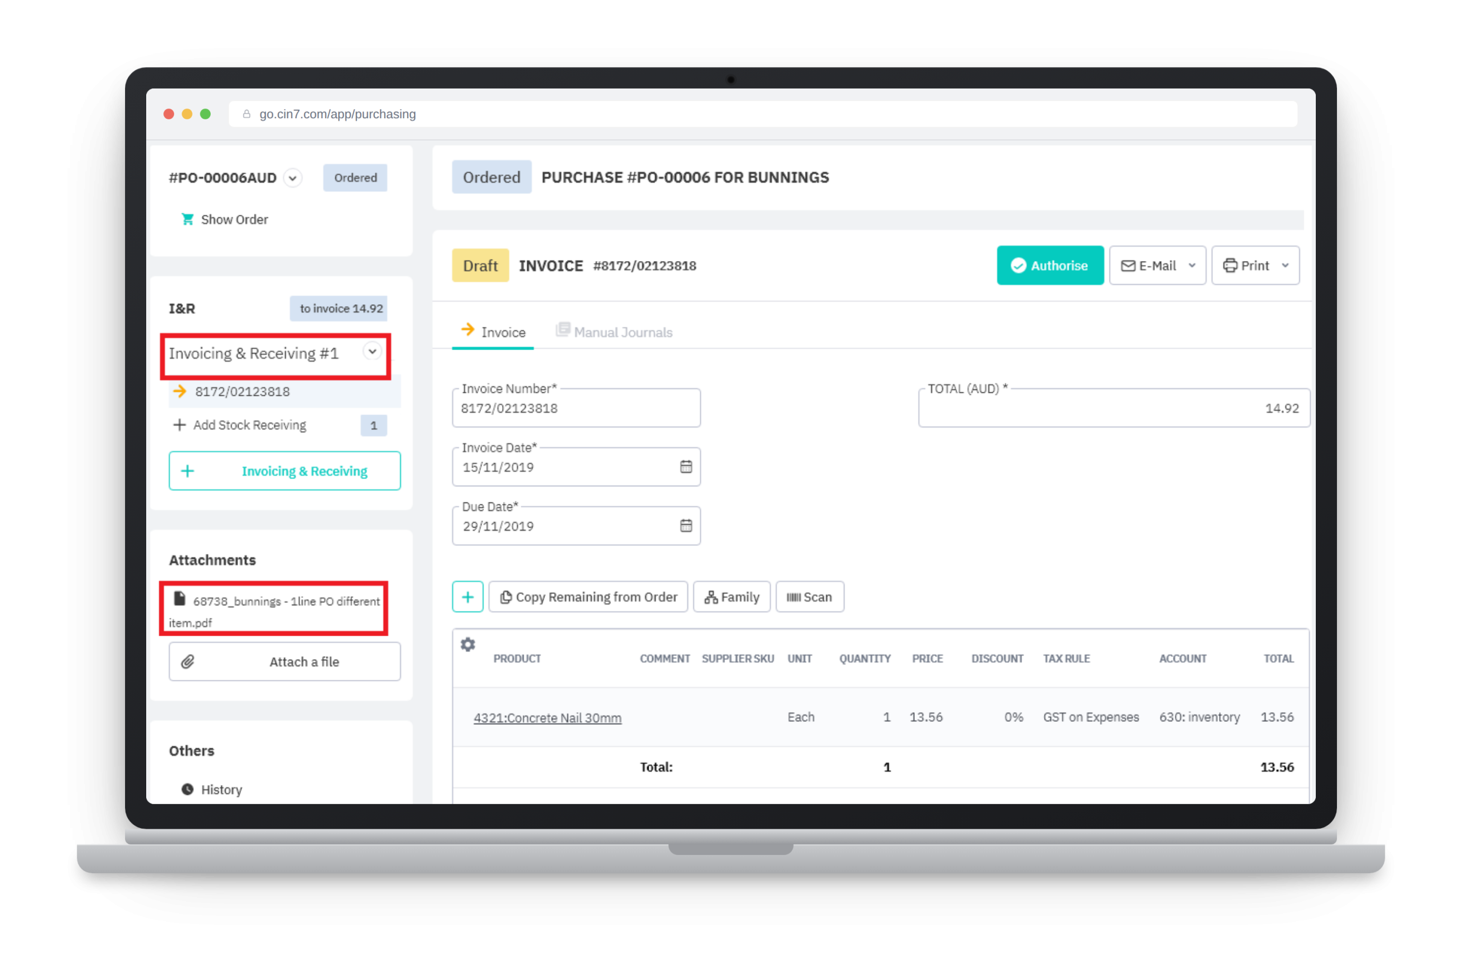1462x980 pixels.
Task: Expand the Invoicing & Receiving #1 chevron
Action: 372,352
